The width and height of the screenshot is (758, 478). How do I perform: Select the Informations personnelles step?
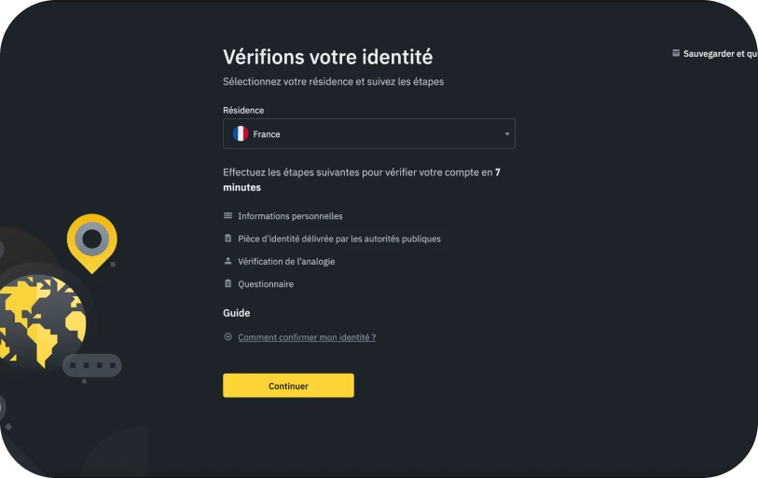pos(290,216)
